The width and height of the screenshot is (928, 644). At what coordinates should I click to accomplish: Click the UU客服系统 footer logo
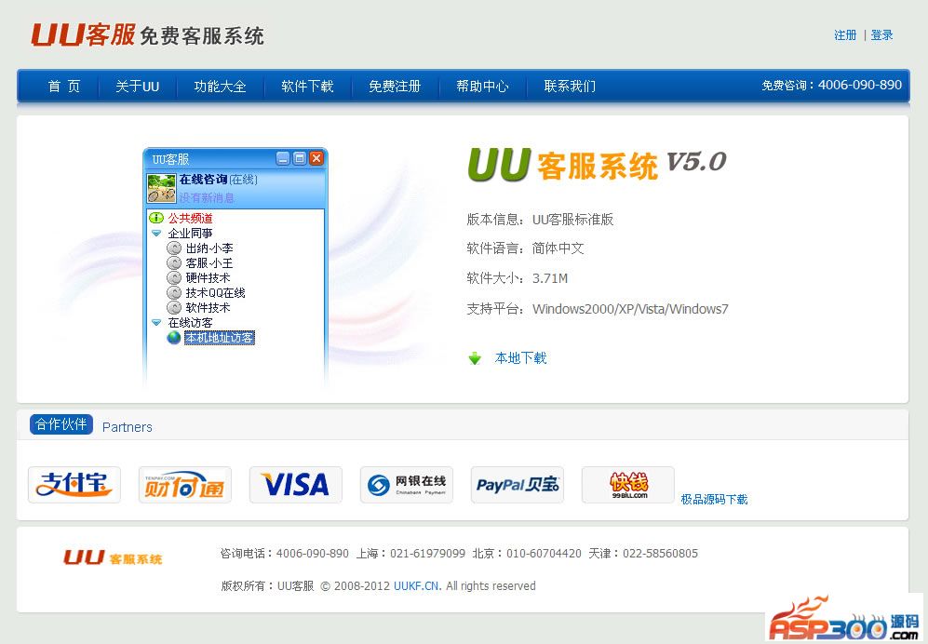(x=113, y=557)
